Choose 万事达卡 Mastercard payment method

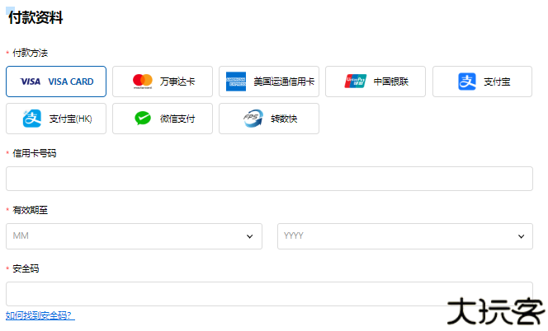(163, 82)
